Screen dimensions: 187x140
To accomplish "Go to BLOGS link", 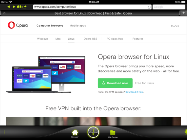I will [x=175, y=26].
